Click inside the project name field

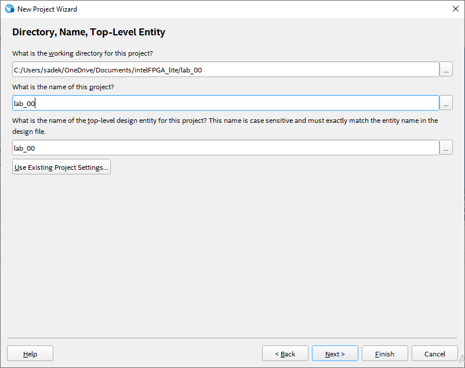click(225, 103)
